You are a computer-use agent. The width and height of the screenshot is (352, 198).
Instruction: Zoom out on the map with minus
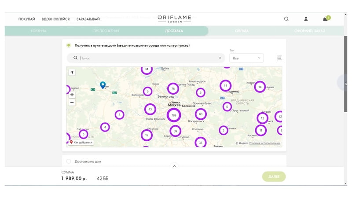pyautogui.click(x=72, y=103)
